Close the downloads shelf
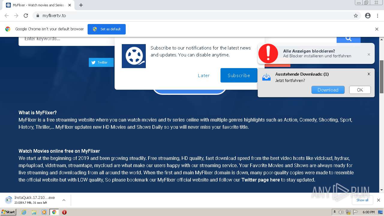The width and height of the screenshot is (384, 216). pyautogui.click(x=379, y=200)
